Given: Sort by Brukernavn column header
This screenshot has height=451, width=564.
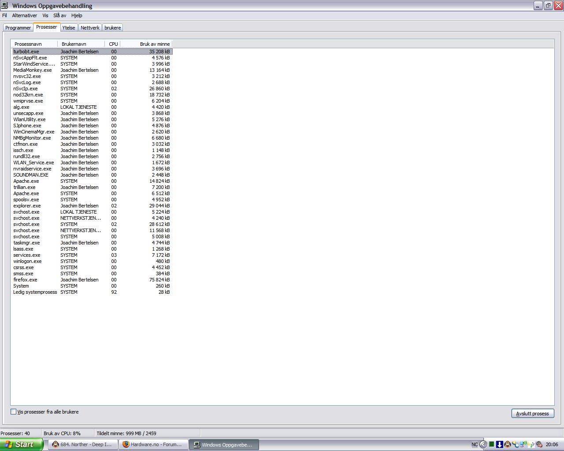Looking at the screenshot, I should click(81, 44).
